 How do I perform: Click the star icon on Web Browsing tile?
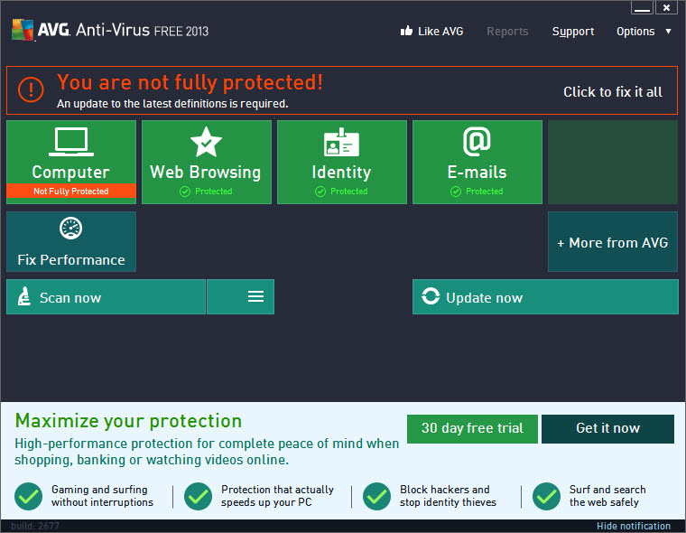pos(206,142)
